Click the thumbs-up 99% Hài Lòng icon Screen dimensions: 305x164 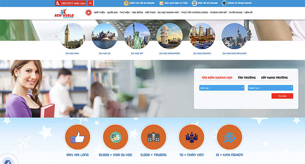pos(78,137)
